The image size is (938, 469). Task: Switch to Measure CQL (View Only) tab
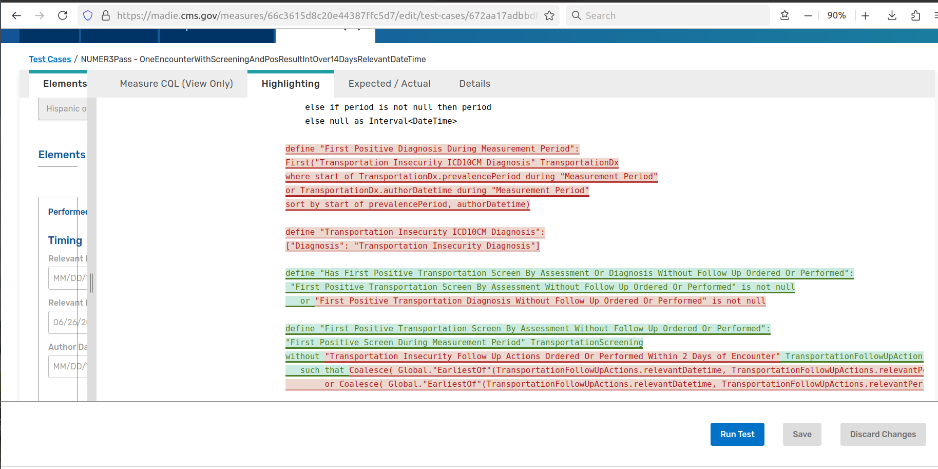[x=176, y=84]
